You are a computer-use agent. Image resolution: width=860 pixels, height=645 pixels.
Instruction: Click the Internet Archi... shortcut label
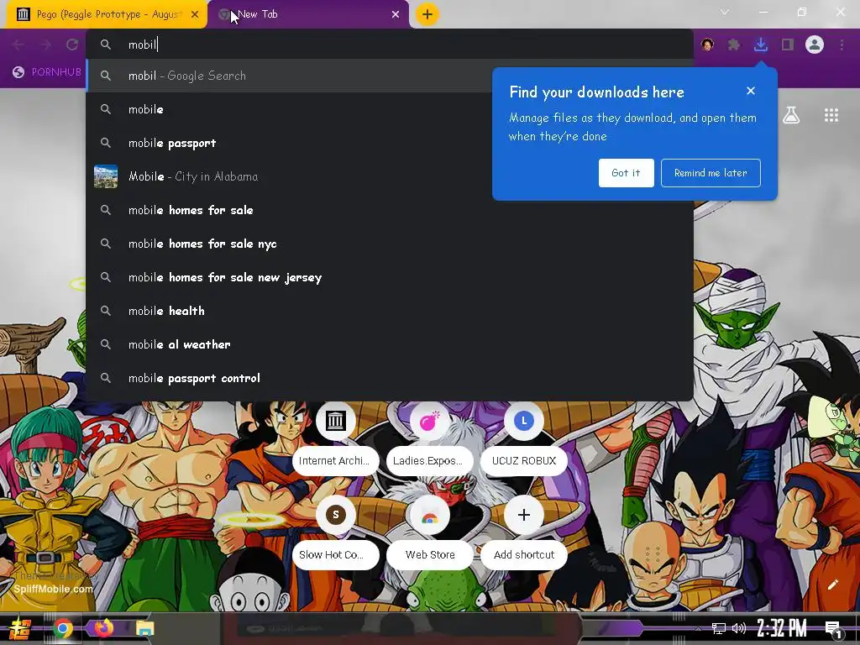point(335,461)
